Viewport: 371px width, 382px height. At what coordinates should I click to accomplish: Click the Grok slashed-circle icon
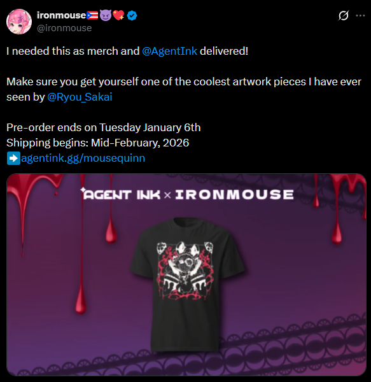pyautogui.click(x=344, y=15)
